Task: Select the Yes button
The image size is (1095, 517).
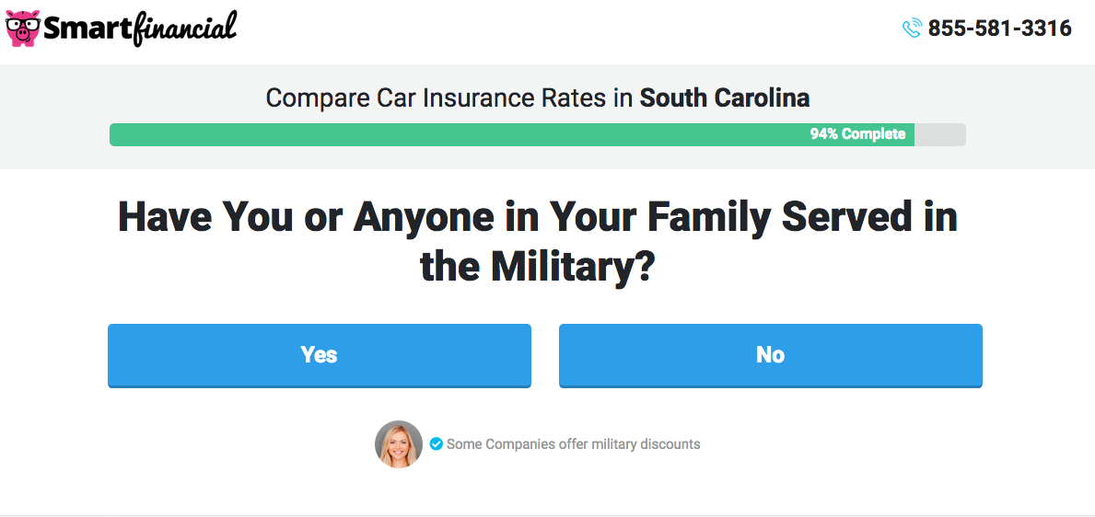Action: click(x=320, y=355)
